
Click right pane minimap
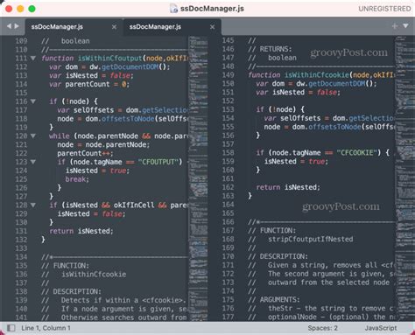(x=404, y=178)
